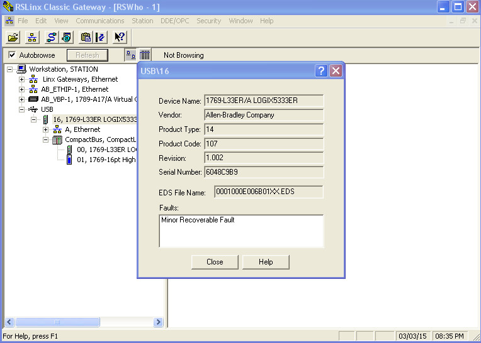The width and height of the screenshot is (481, 343).
Task: Expand the AB_ETHIP-1, Ethernet node
Action: coord(21,90)
